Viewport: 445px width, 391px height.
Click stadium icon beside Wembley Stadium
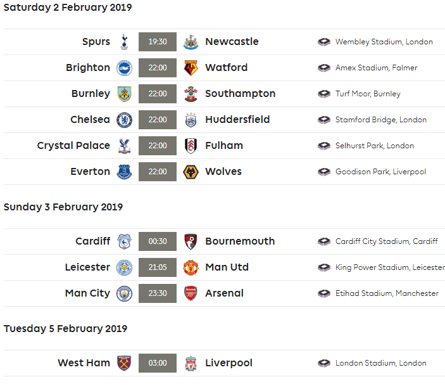(x=324, y=42)
